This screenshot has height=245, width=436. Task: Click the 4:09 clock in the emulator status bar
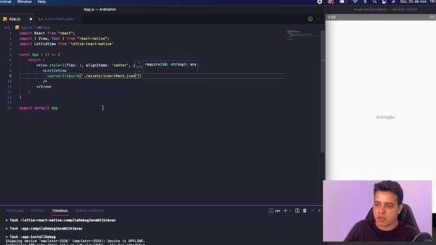[332, 17]
